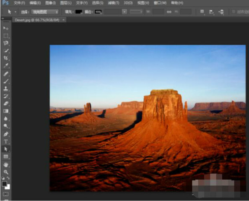Select the Gradient tool
This screenshot has width=249, height=201.
click(x=6, y=111)
